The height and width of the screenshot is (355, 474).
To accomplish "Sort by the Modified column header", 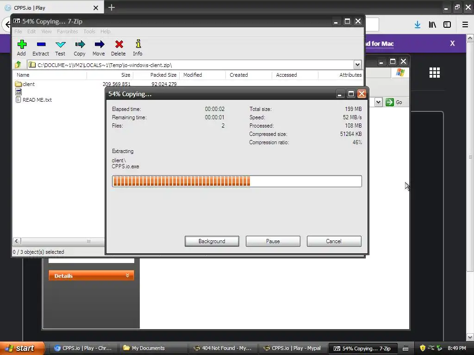I will 203,75.
